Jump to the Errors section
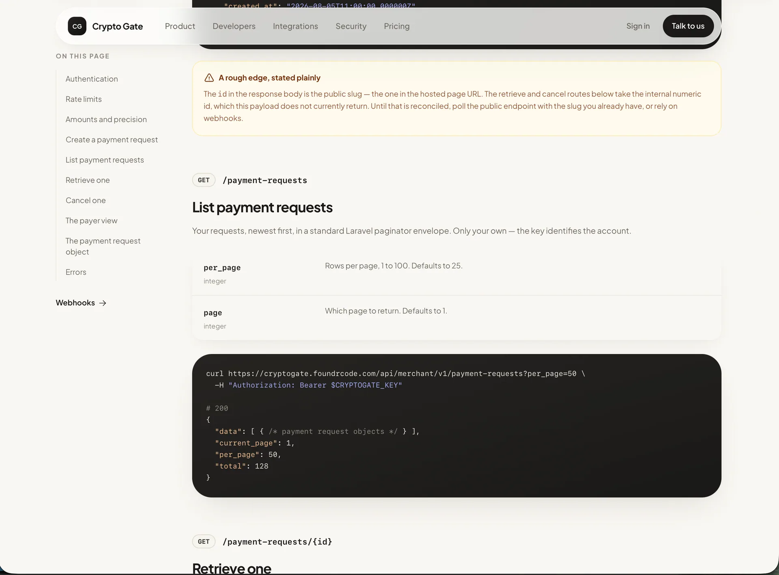Screen dimensions: 779x575 coord(76,272)
